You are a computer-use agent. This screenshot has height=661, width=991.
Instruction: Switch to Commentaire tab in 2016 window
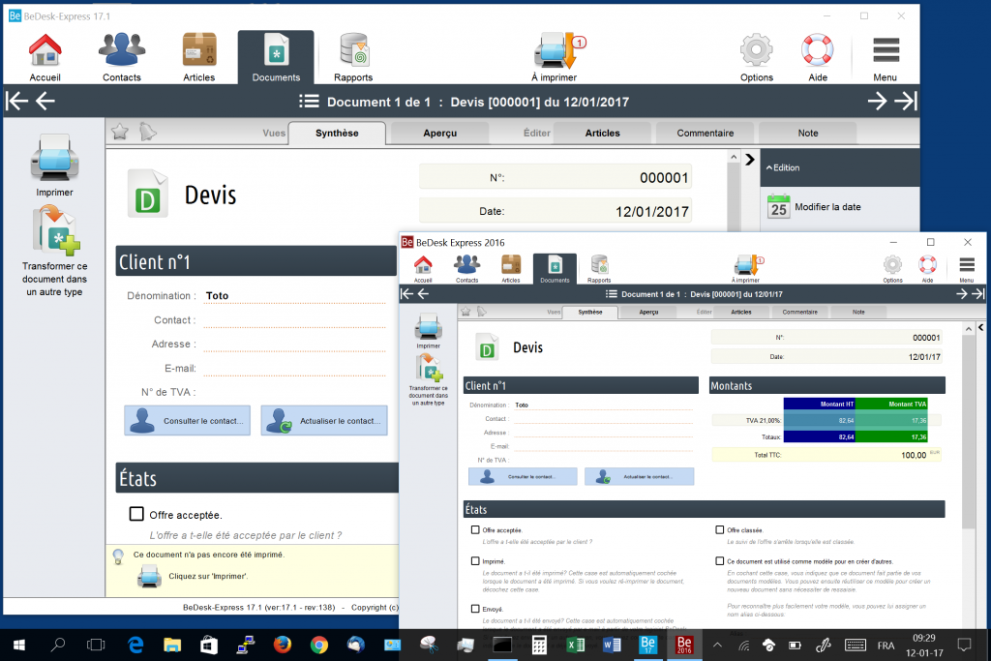click(800, 313)
